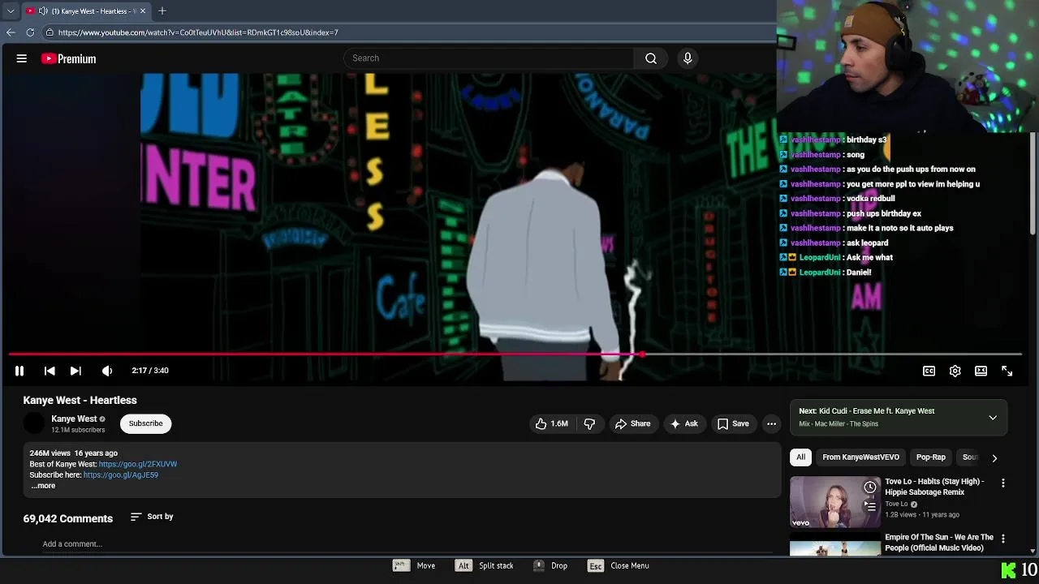This screenshot has height=584, width=1039.
Task: Expand description with ...more
Action: [43, 486]
